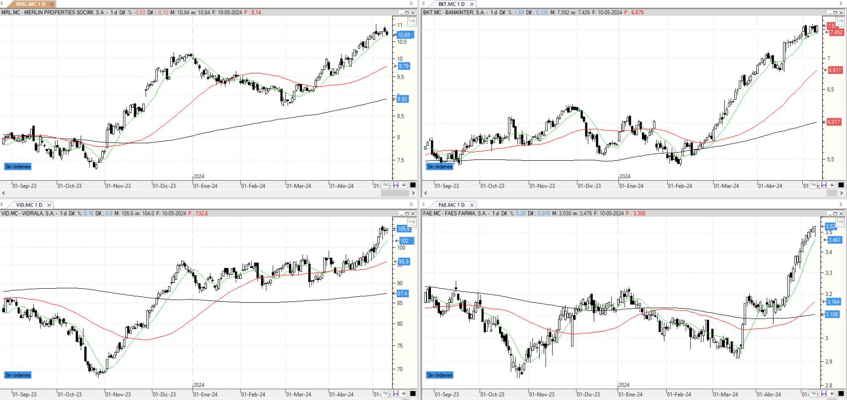Click MRL.MC scrollbar right arrow
Screen dimensions: 847x400
[x=413, y=193]
